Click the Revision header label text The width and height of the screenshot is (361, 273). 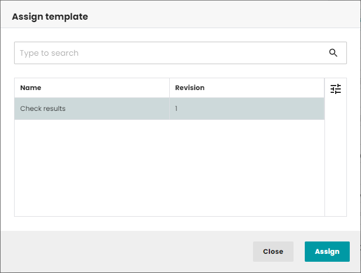tap(189, 88)
